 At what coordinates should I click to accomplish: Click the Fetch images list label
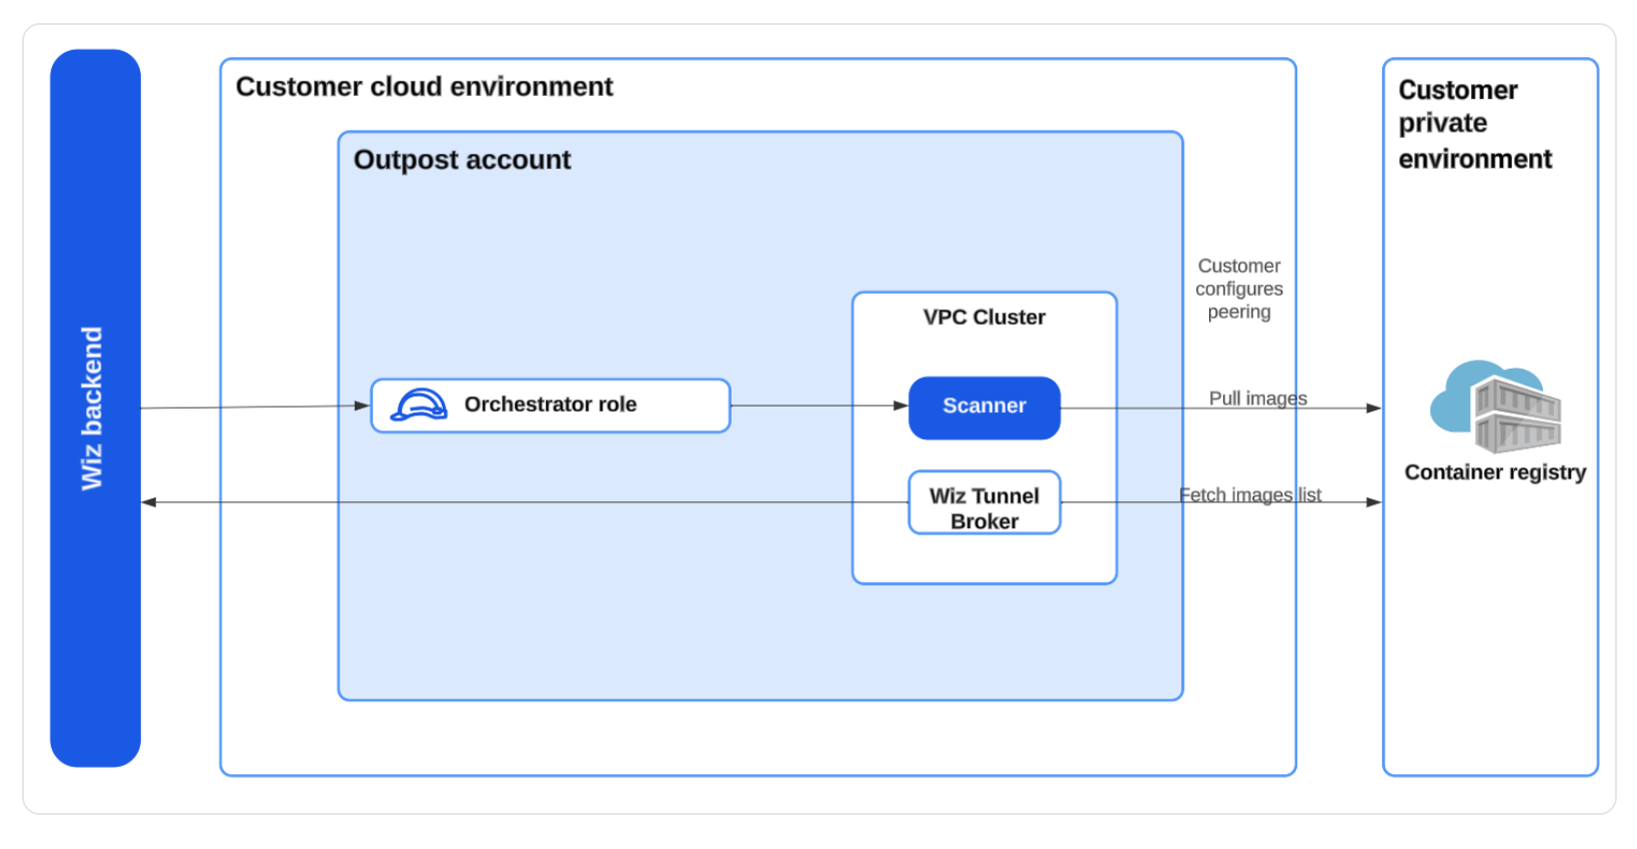(x=1250, y=494)
